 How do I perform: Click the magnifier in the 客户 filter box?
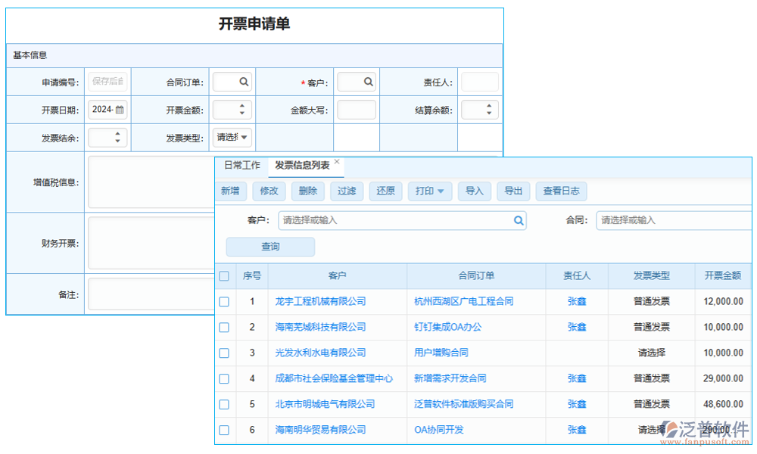(x=519, y=220)
